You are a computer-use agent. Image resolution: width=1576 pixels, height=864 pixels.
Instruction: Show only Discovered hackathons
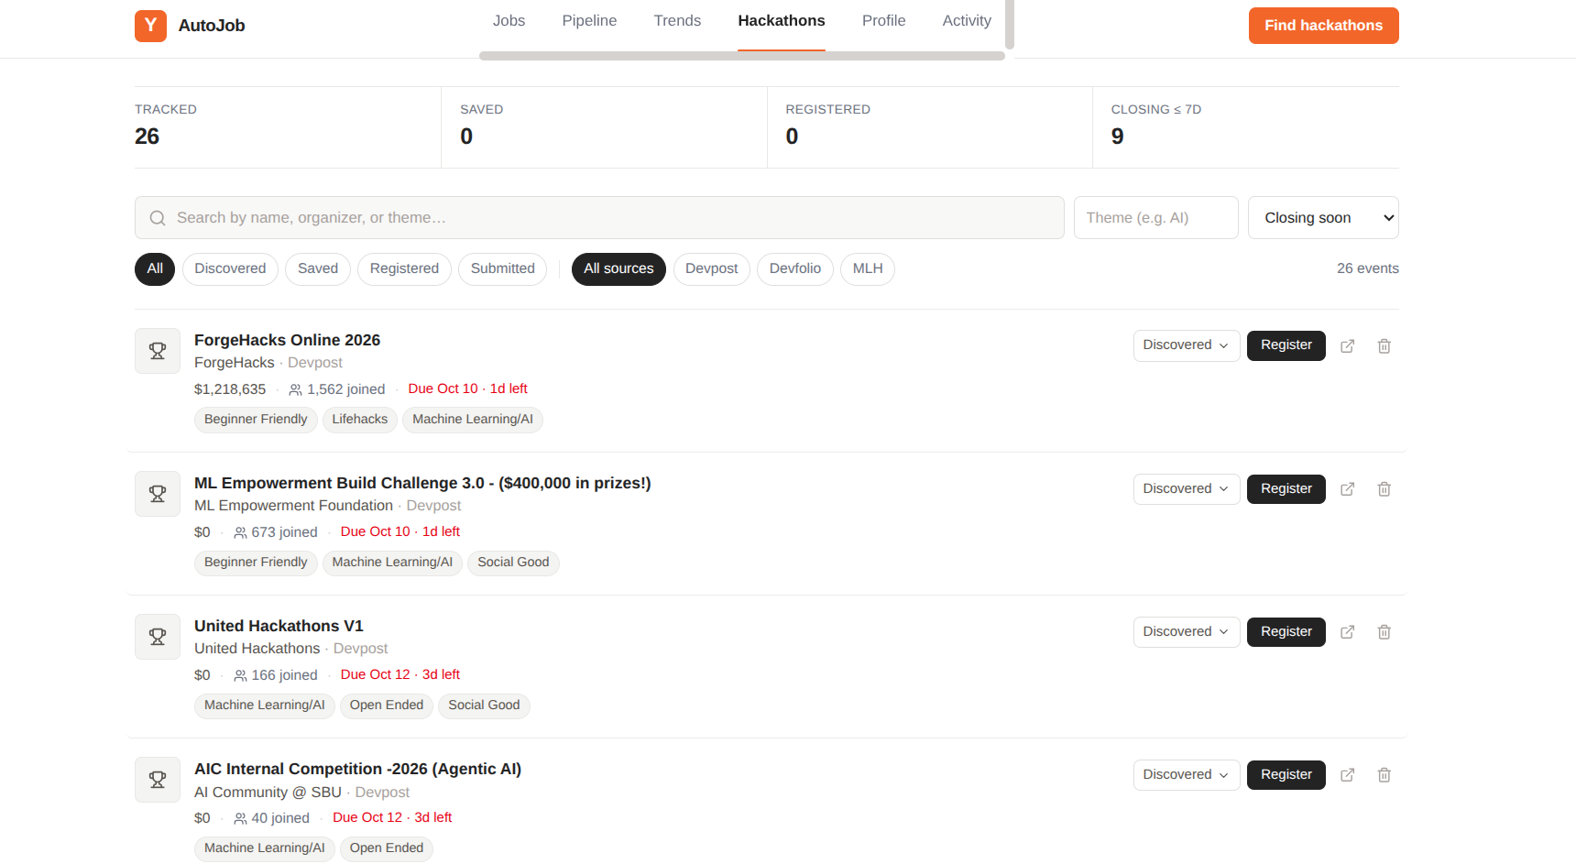click(230, 269)
